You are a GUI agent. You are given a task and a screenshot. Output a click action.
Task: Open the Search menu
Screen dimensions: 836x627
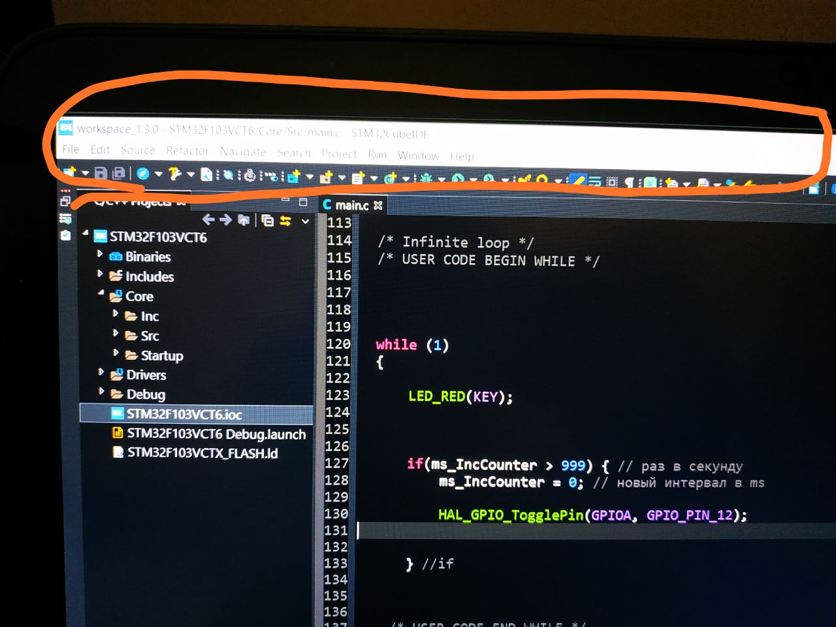coord(294,153)
